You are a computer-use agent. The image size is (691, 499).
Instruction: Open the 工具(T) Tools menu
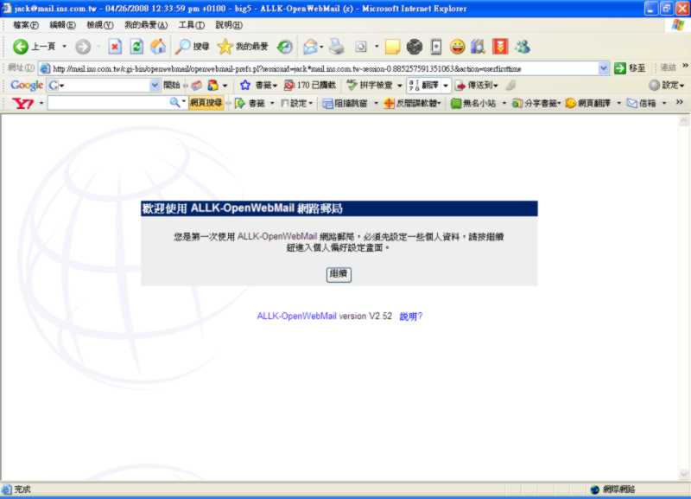click(191, 25)
